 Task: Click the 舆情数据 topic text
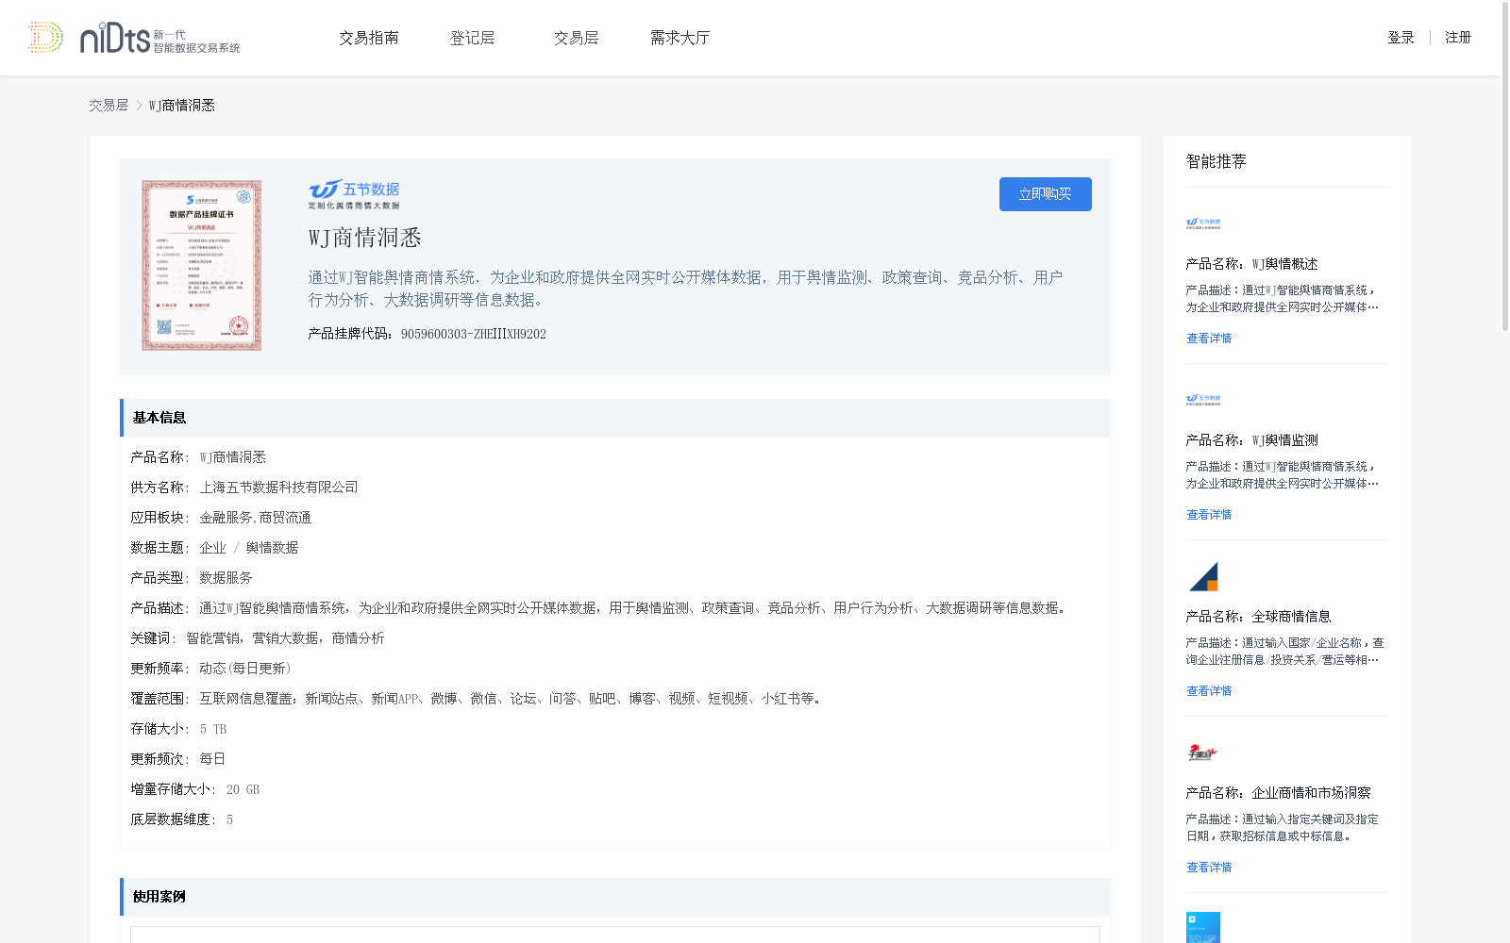272,548
